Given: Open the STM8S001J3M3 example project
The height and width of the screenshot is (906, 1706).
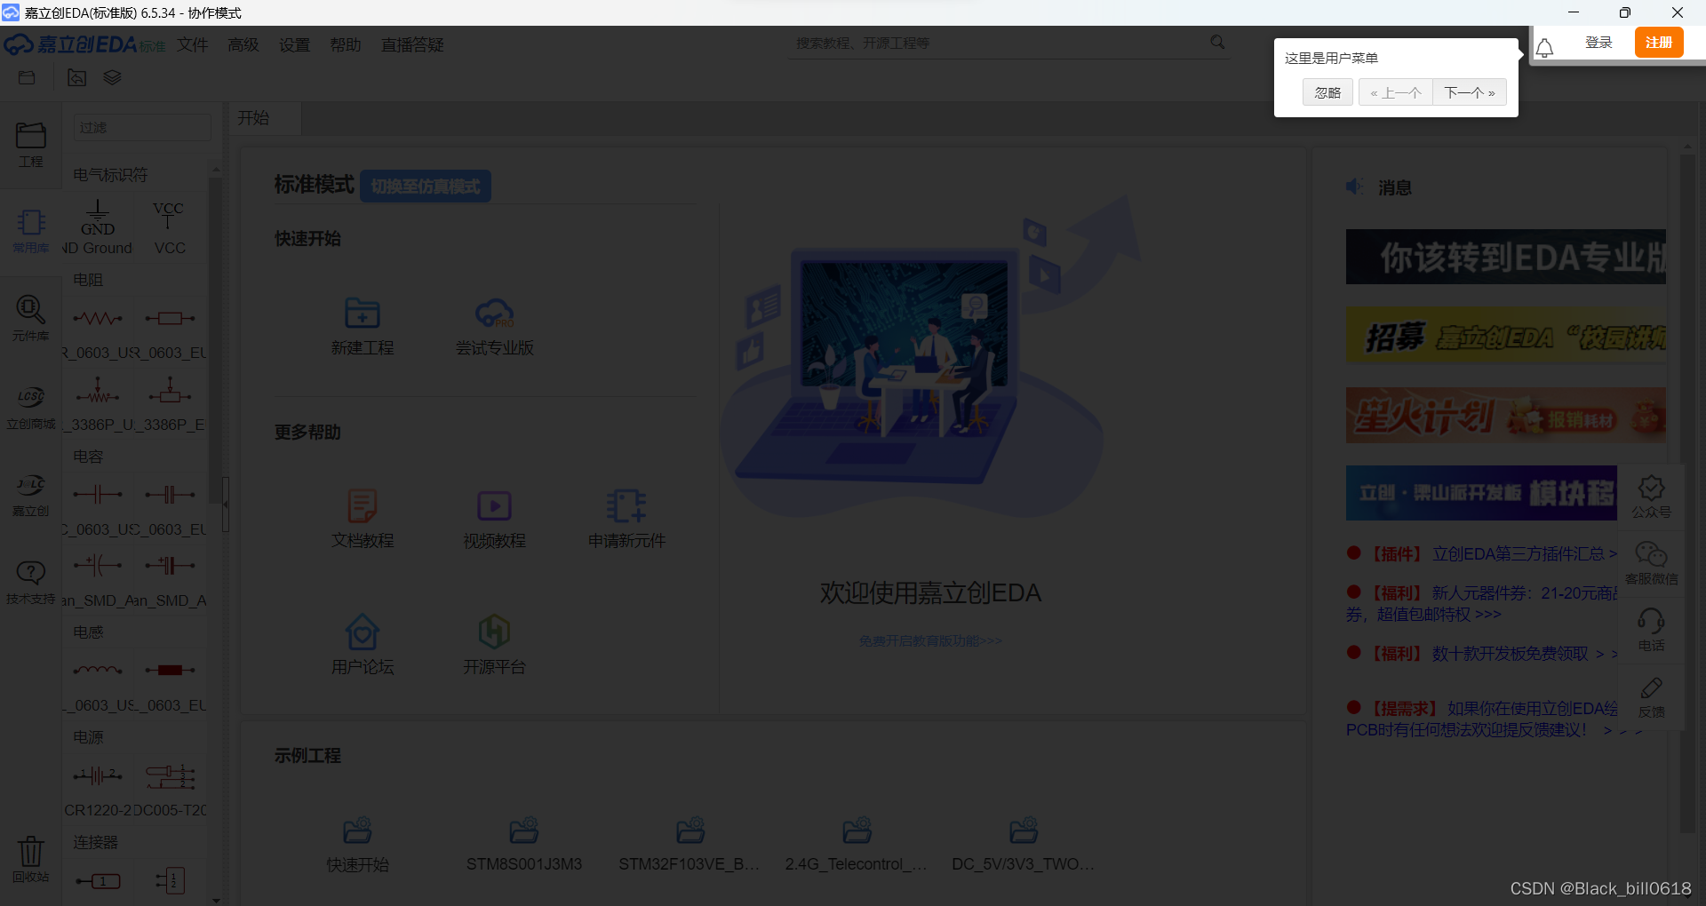Looking at the screenshot, I should pyautogui.click(x=524, y=845).
